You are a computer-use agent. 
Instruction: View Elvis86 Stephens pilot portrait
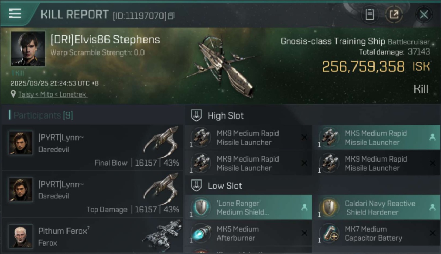pos(28,48)
